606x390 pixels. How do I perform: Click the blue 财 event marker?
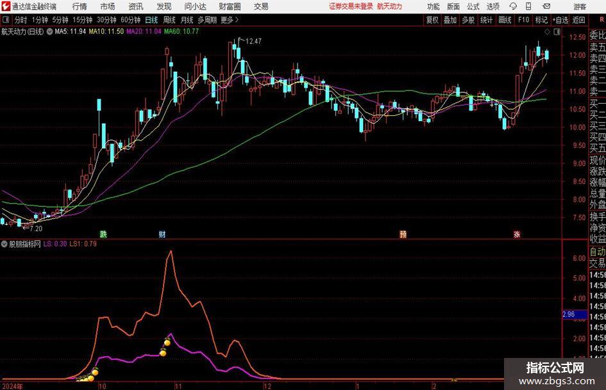pos(162,234)
